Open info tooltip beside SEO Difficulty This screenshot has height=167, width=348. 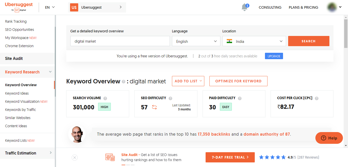170,98
